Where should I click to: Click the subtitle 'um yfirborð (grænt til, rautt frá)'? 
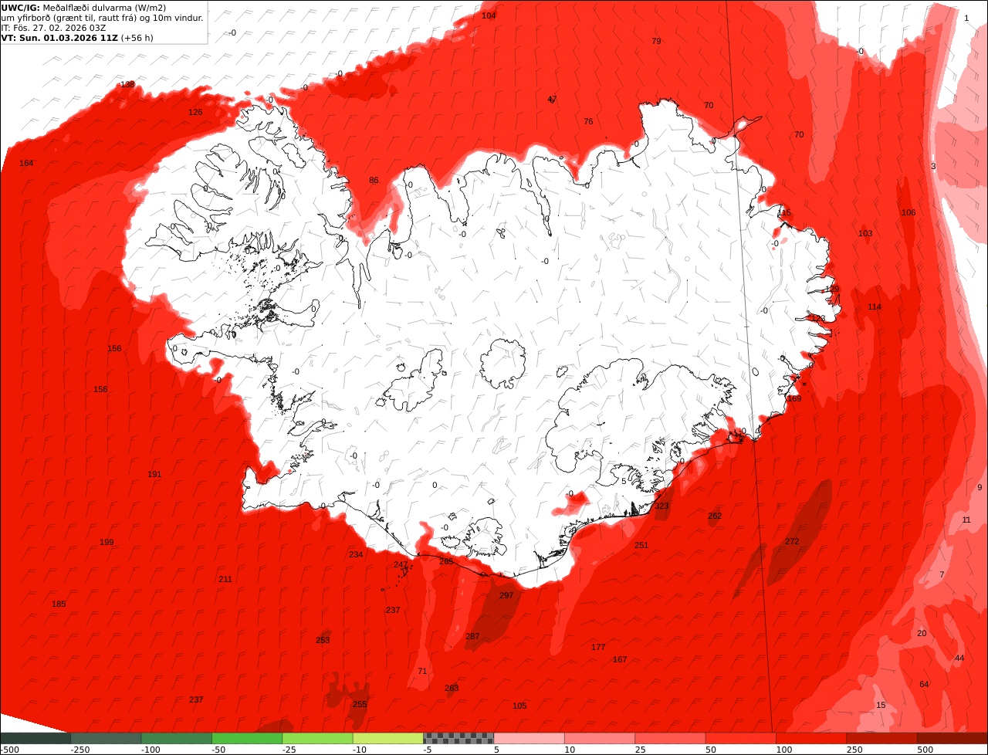coord(68,18)
